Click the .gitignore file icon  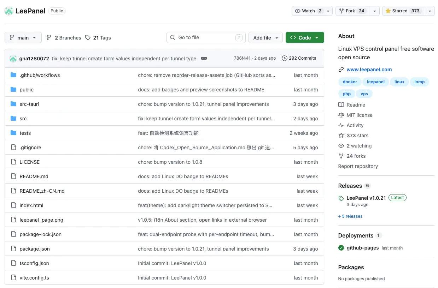tap(13, 147)
